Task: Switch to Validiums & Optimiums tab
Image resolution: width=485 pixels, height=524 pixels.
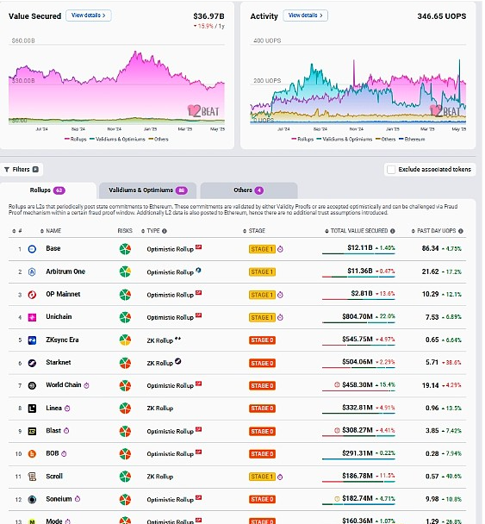Action: click(x=147, y=190)
